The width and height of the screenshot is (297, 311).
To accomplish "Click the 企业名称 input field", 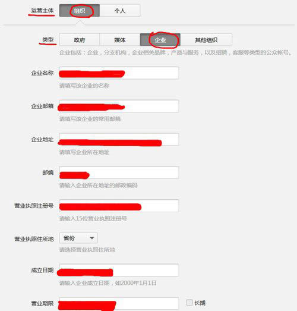I will click(x=119, y=73).
